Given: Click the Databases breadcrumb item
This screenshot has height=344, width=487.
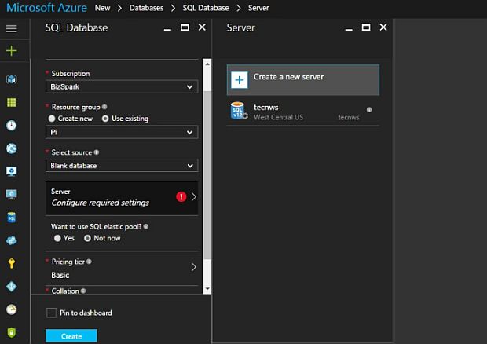Looking at the screenshot, I should tap(146, 8).
